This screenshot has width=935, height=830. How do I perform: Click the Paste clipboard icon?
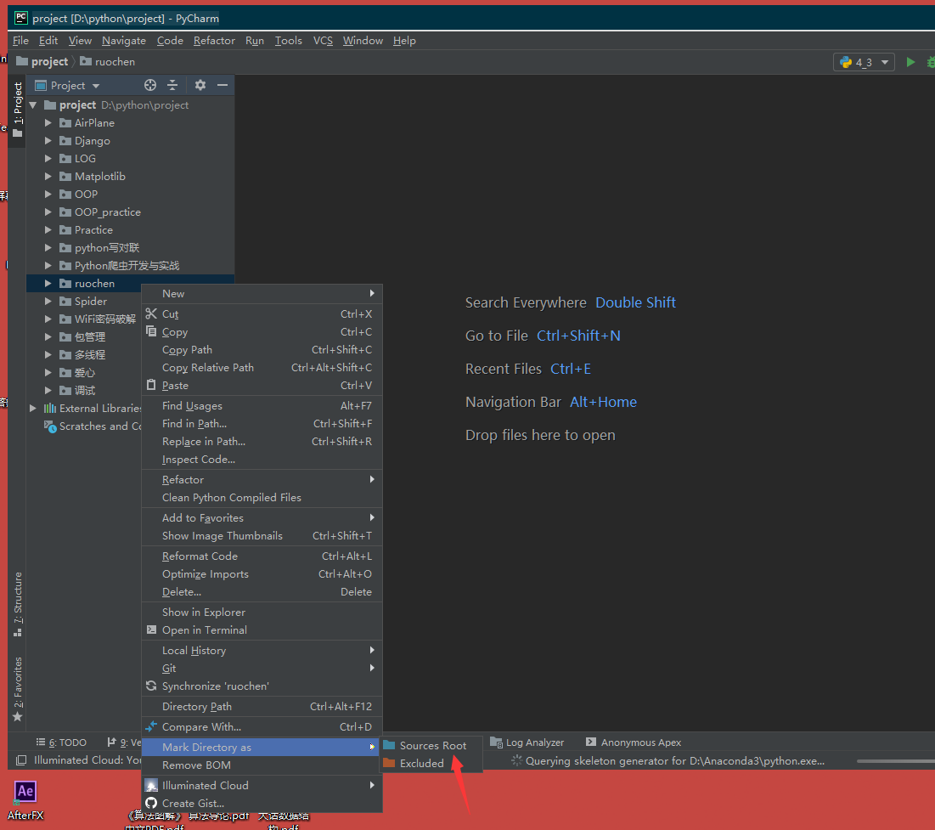pyautogui.click(x=151, y=386)
